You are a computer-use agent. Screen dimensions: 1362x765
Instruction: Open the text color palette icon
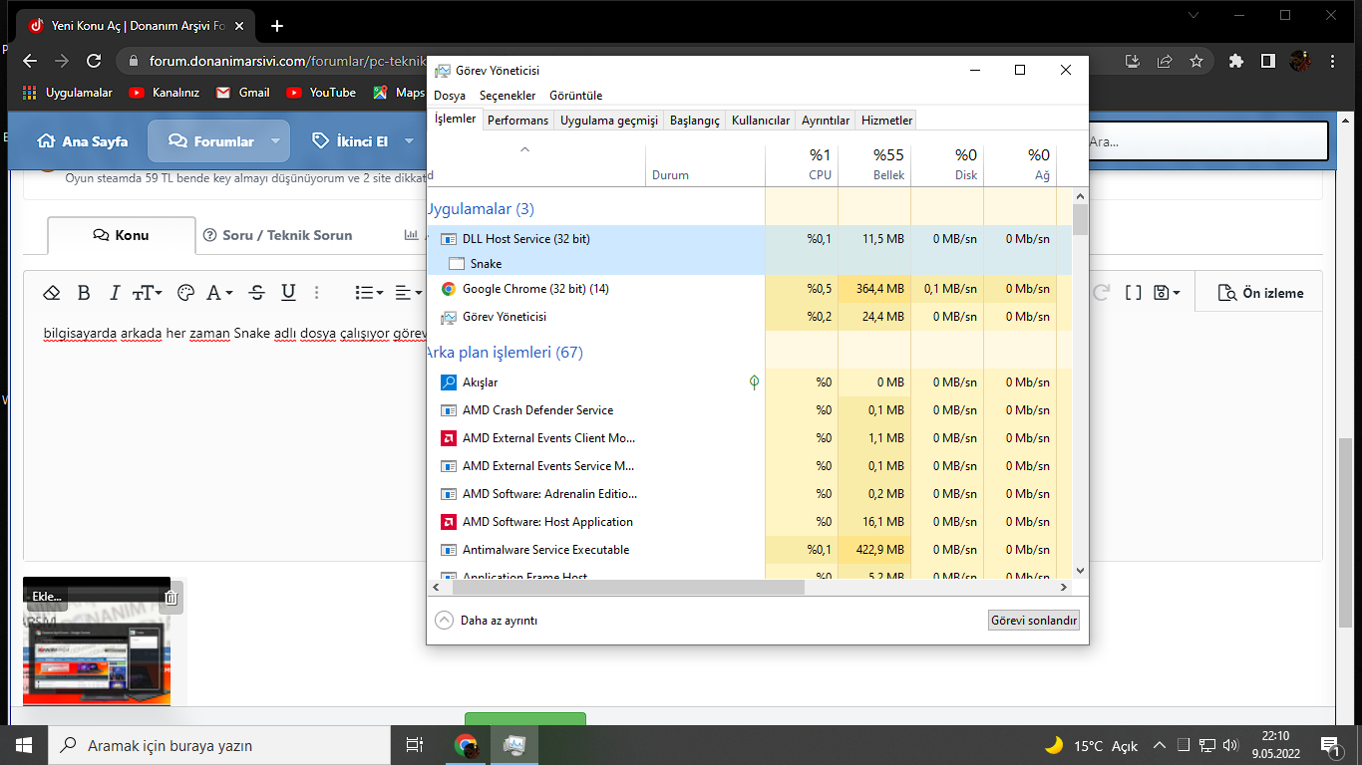pyautogui.click(x=185, y=293)
